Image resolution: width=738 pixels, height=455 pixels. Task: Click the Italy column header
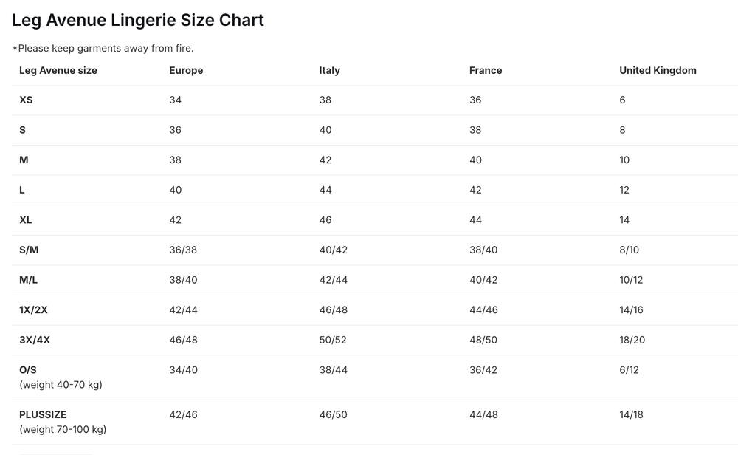pos(329,71)
